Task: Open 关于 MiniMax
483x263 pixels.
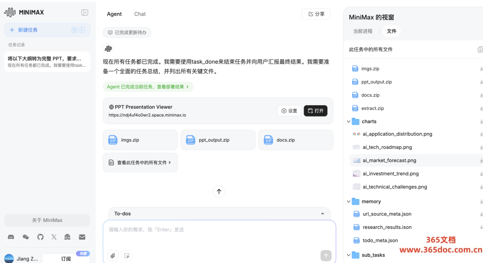Action: tap(47, 220)
